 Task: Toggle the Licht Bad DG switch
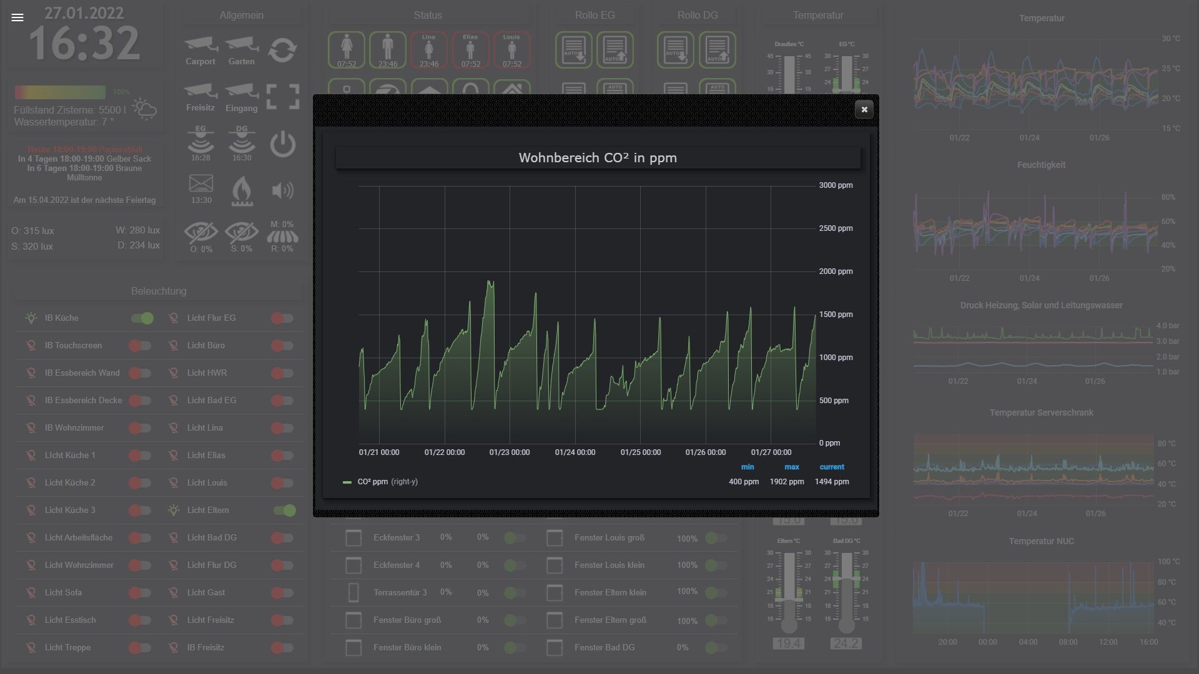click(x=282, y=538)
